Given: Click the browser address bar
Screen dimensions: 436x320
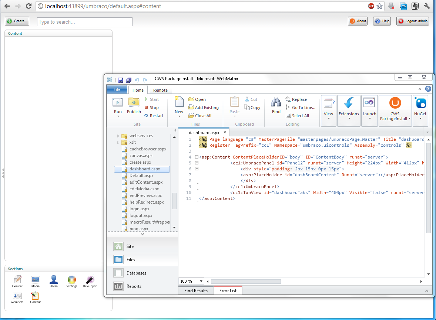Looking at the screenshot, I should 203,6.
